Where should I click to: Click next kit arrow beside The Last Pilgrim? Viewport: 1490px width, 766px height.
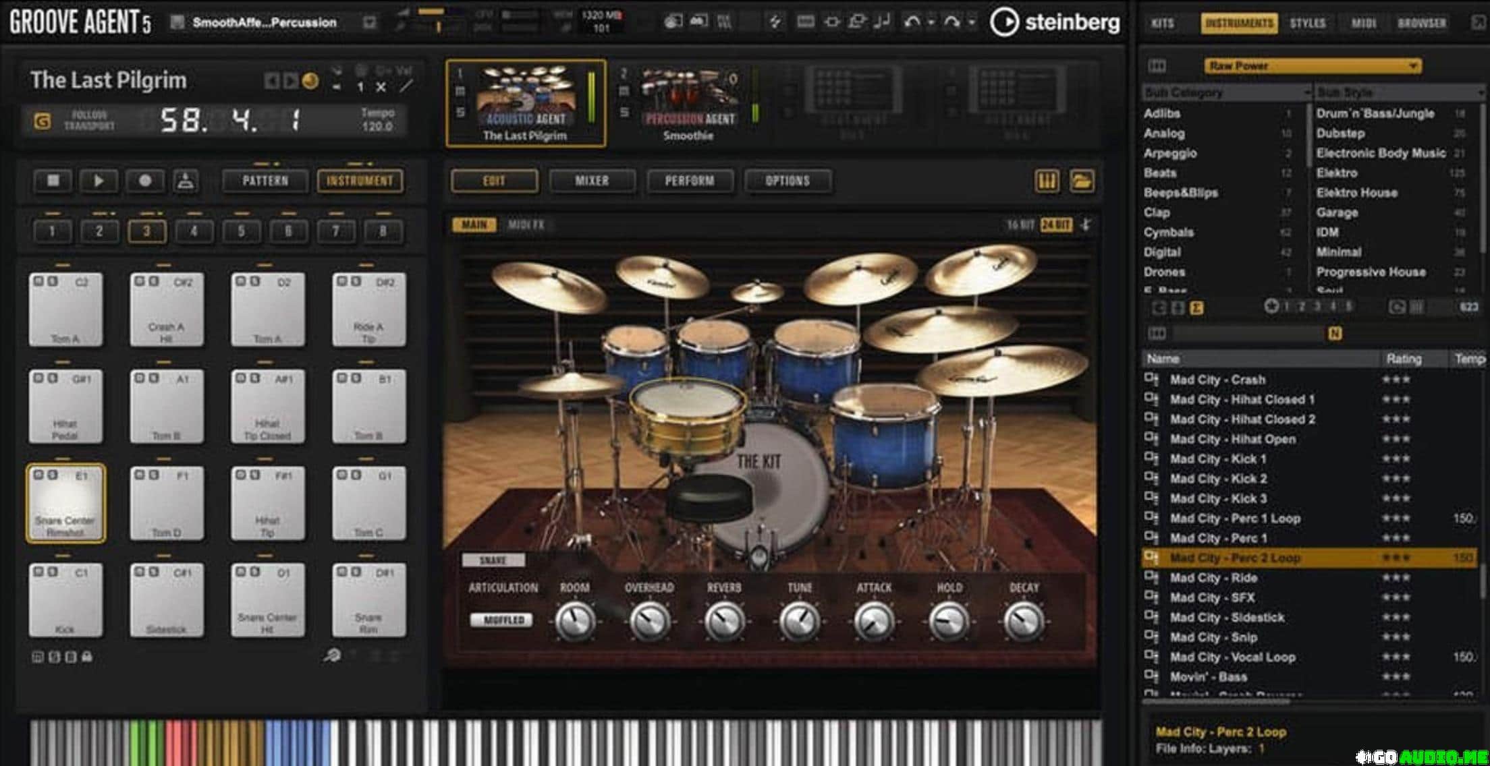coord(290,82)
